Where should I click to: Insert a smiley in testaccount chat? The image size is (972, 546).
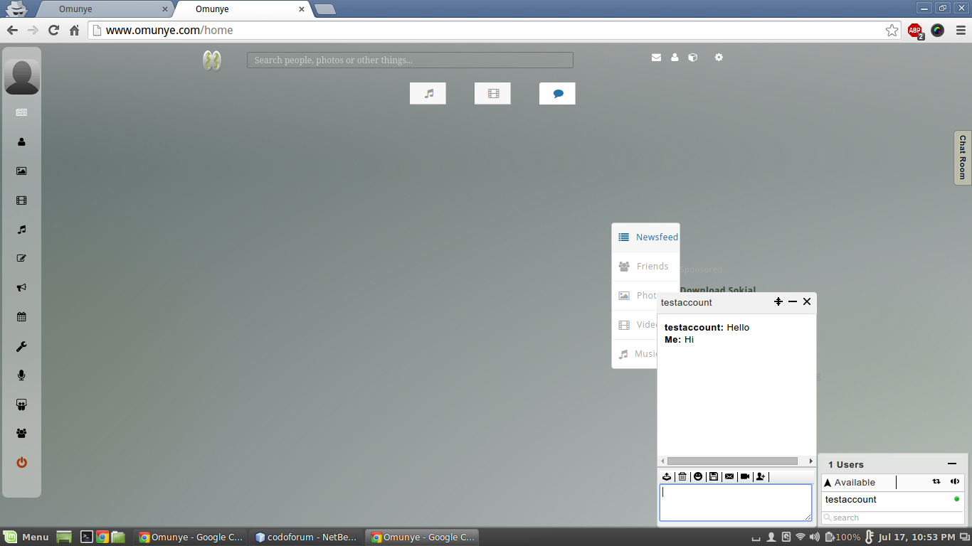coord(698,476)
